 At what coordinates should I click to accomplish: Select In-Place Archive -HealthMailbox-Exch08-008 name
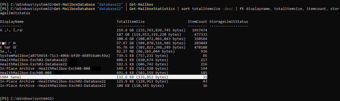point(45,69)
